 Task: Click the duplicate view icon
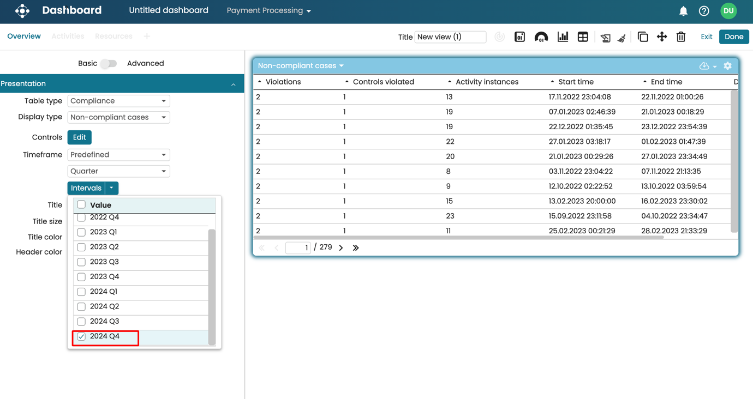coord(643,37)
